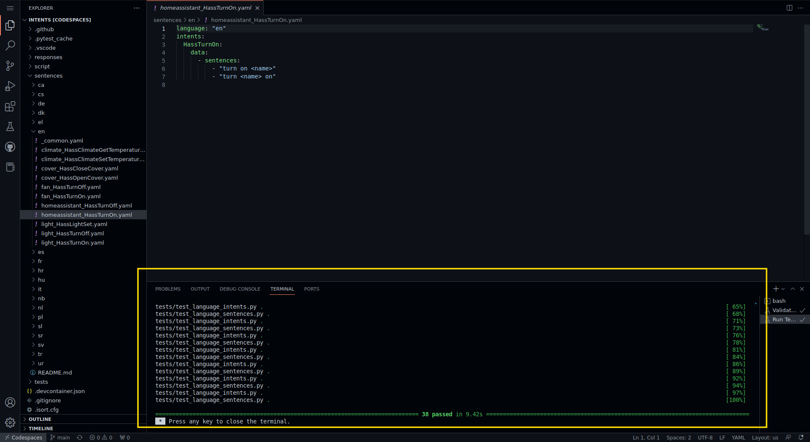Open the Testing flask view
The width and height of the screenshot is (810, 442).
[10, 127]
